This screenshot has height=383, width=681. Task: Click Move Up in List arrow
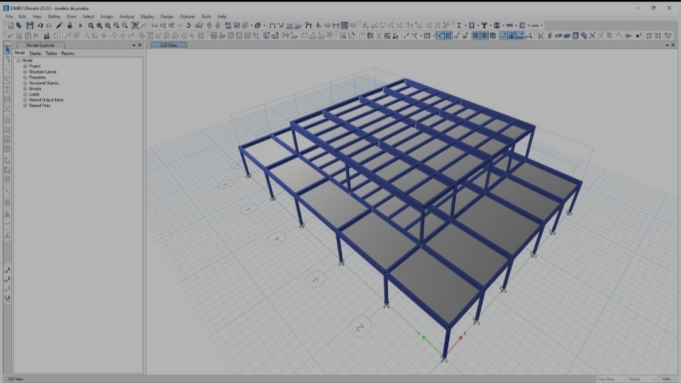[209, 26]
